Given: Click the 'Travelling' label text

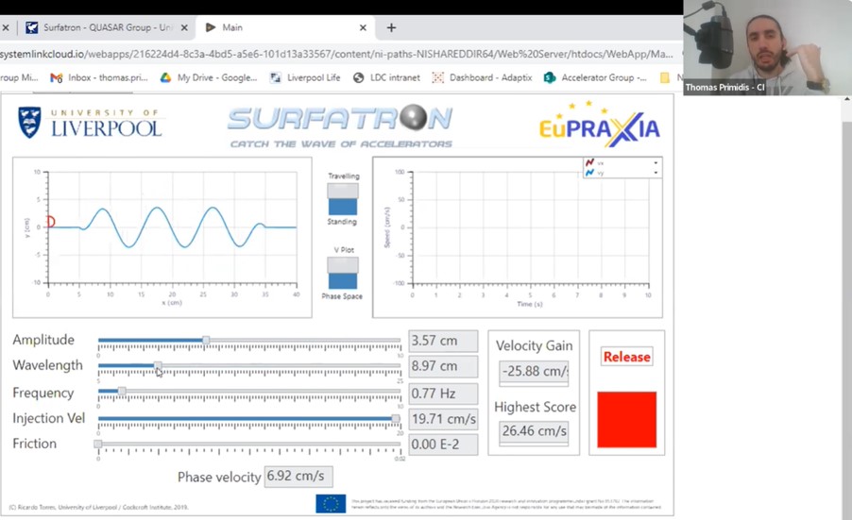Looking at the screenshot, I should (x=344, y=176).
